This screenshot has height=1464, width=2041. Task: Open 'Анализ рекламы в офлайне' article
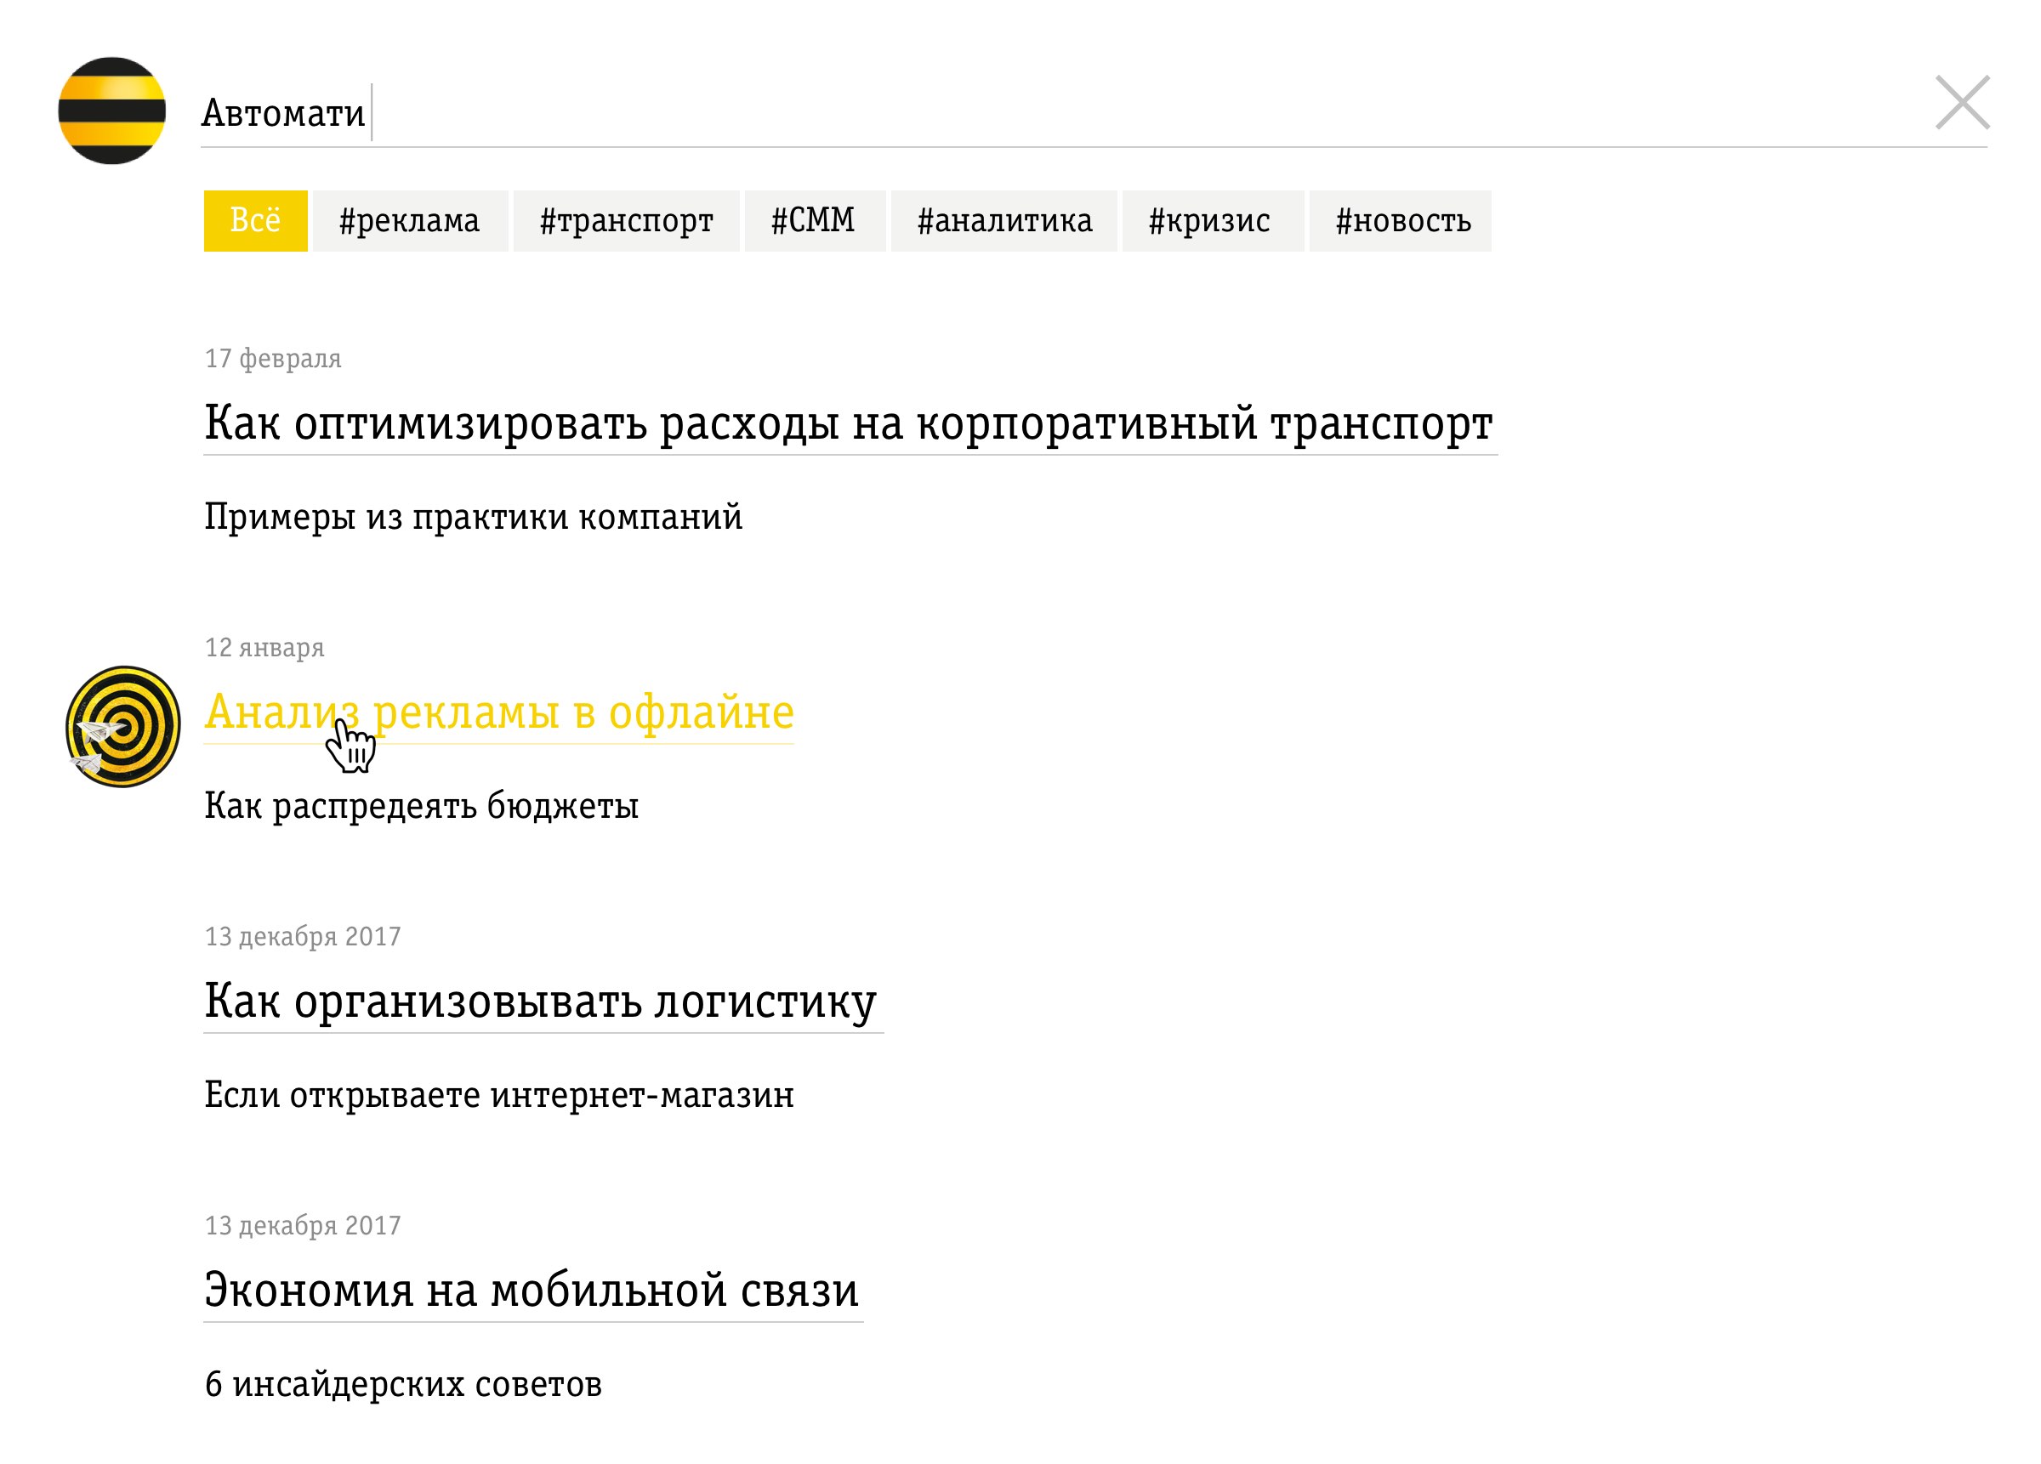[498, 711]
